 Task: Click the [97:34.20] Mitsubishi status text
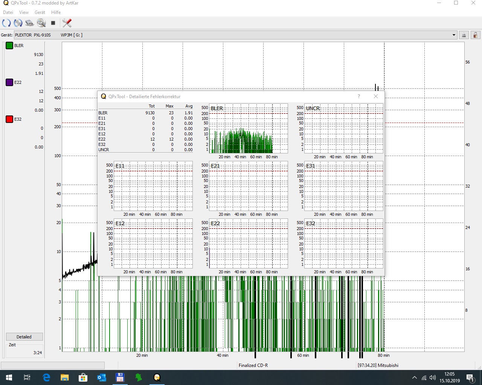click(x=378, y=365)
